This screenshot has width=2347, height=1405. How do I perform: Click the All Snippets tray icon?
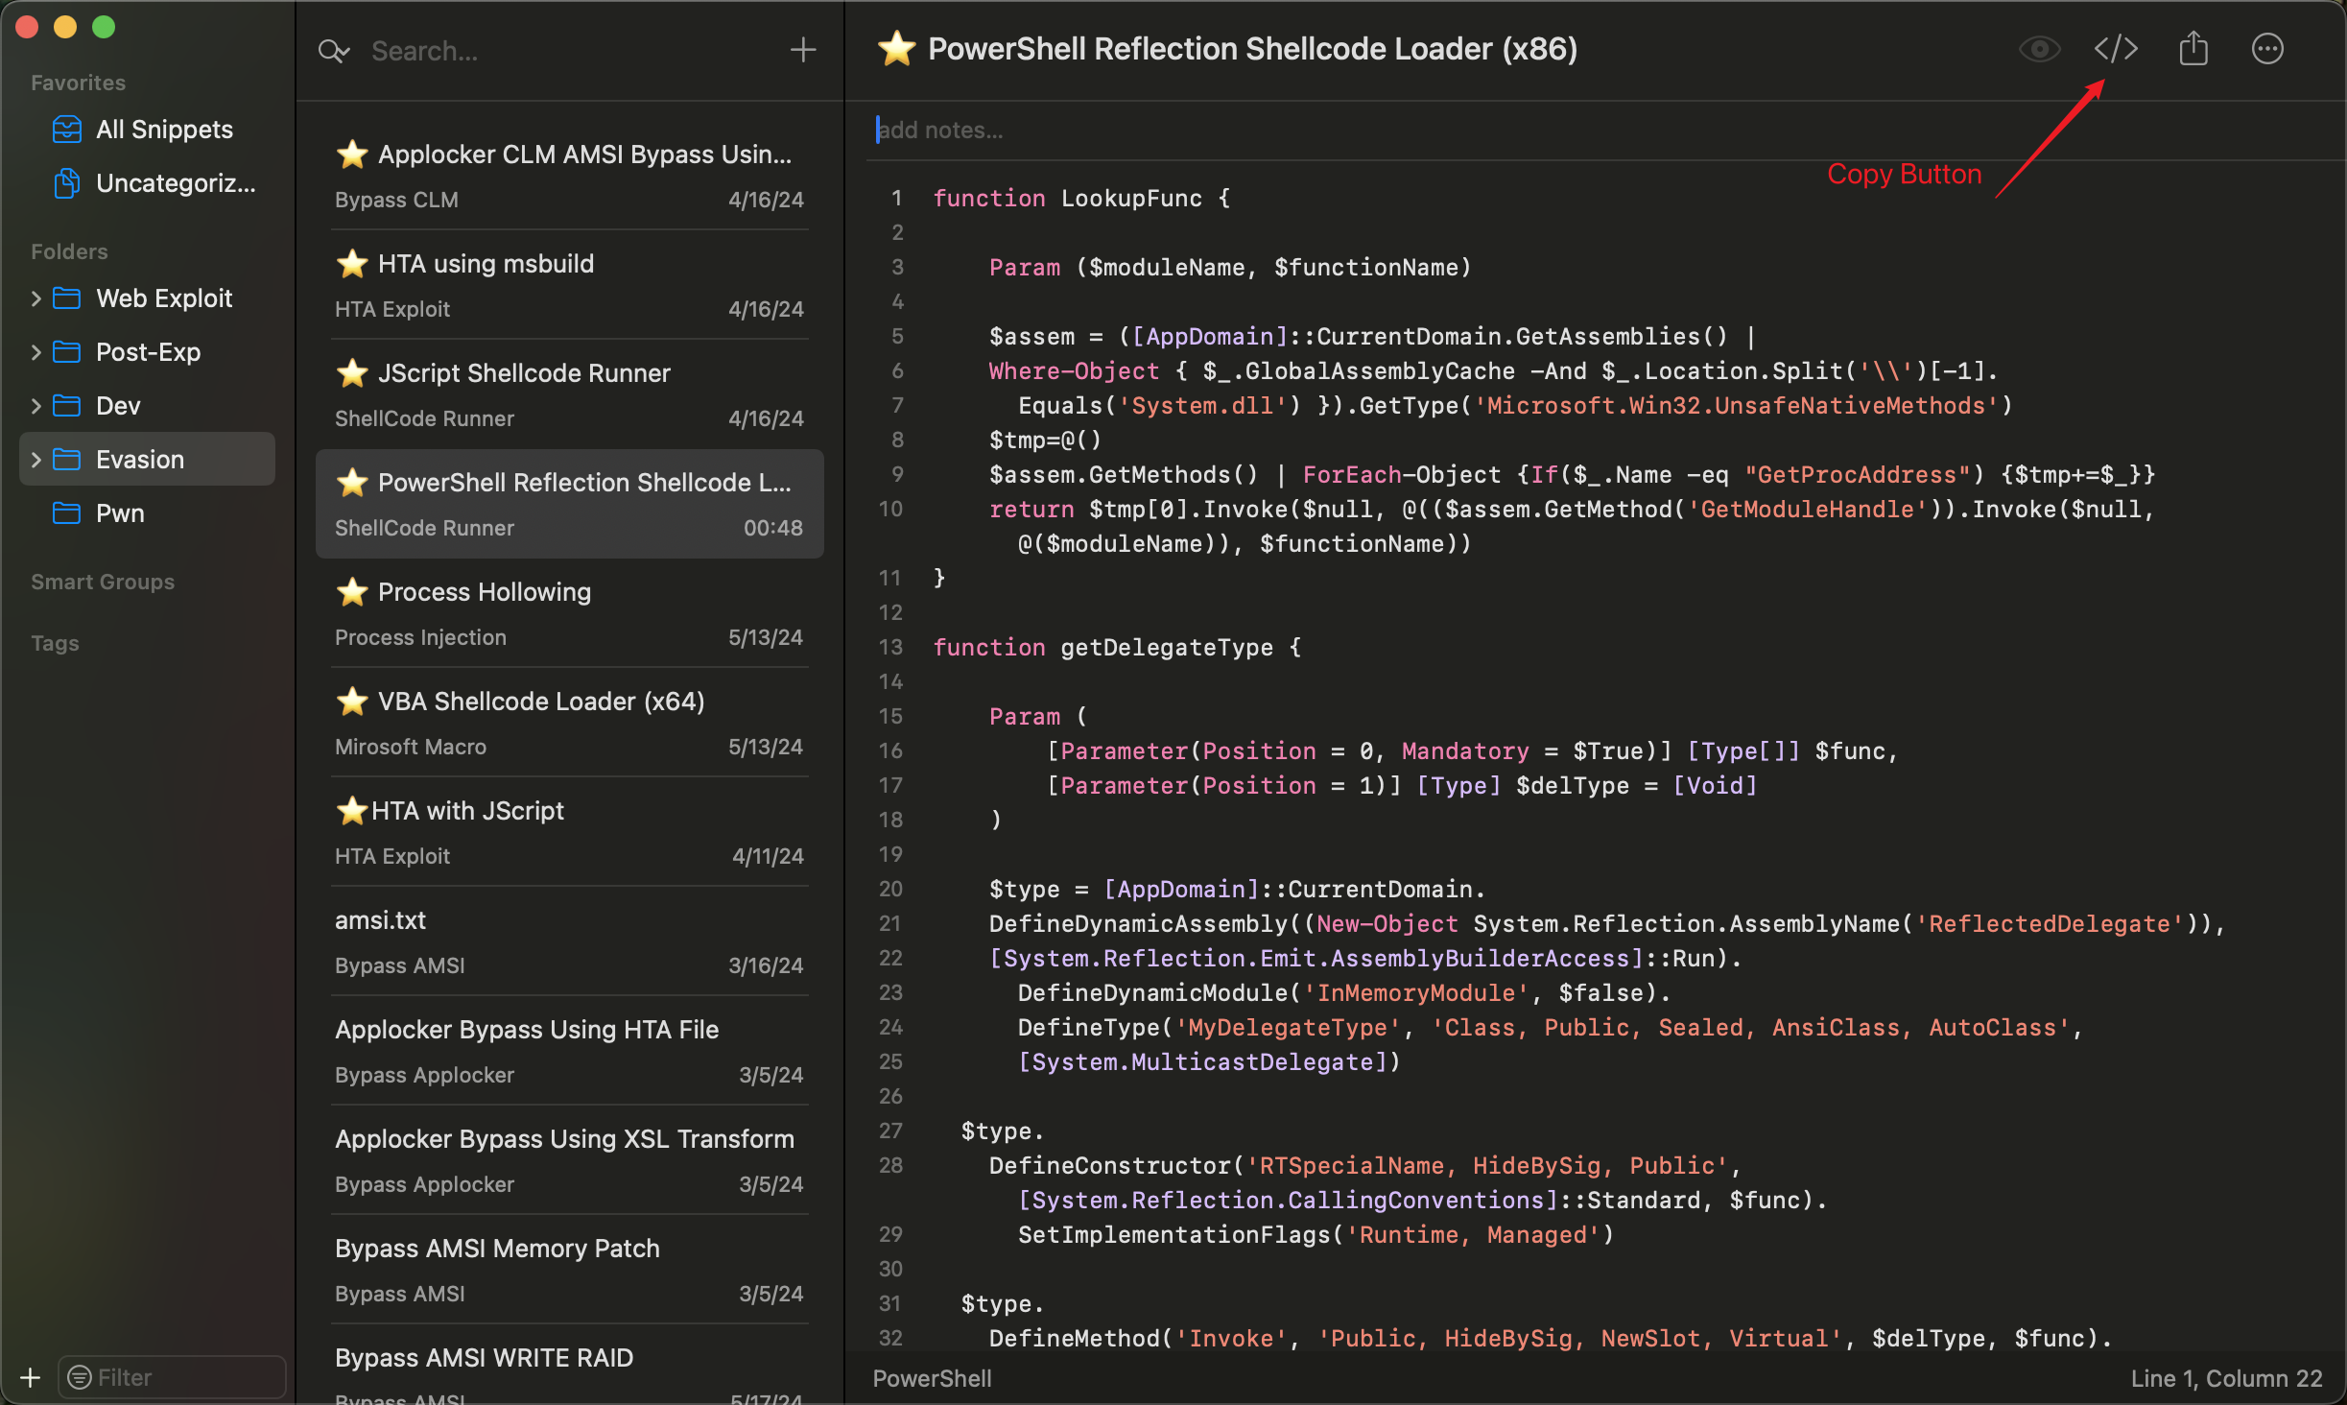point(67,129)
